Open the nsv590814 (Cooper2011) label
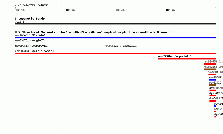 pyautogui.click(x=175, y=56)
